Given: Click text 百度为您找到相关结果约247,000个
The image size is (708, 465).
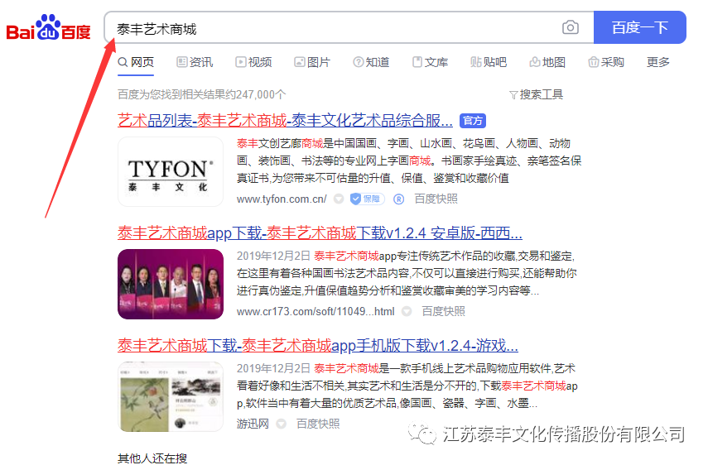Looking at the screenshot, I should pyautogui.click(x=202, y=94).
